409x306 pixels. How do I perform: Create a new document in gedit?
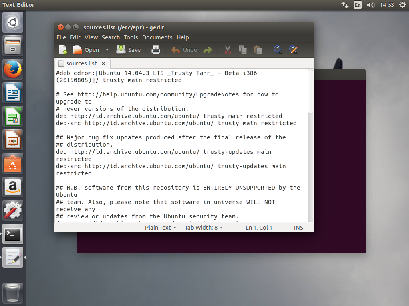point(63,50)
